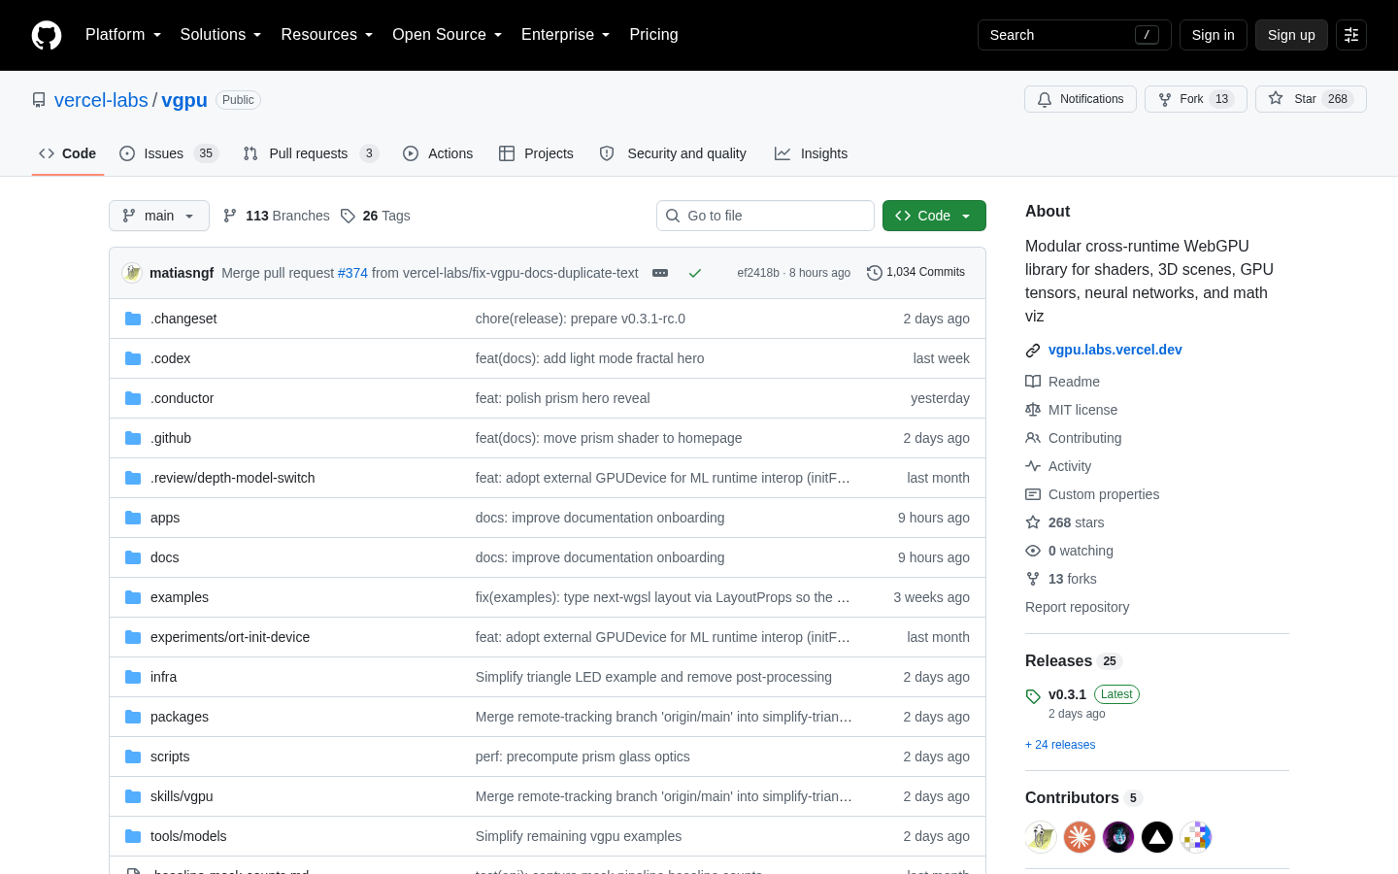The image size is (1398, 874).
Task: View the 26 Tags link
Action: pyautogui.click(x=376, y=216)
